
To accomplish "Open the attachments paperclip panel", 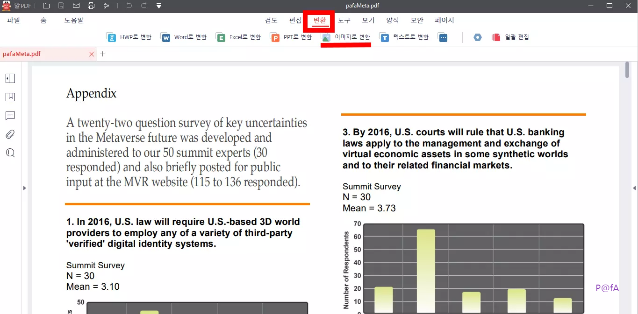I will (10, 134).
